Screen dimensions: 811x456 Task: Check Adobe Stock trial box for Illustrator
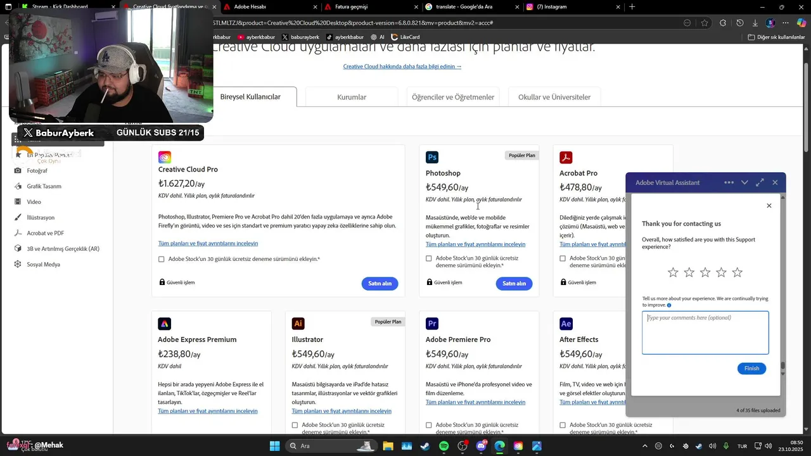click(x=295, y=425)
